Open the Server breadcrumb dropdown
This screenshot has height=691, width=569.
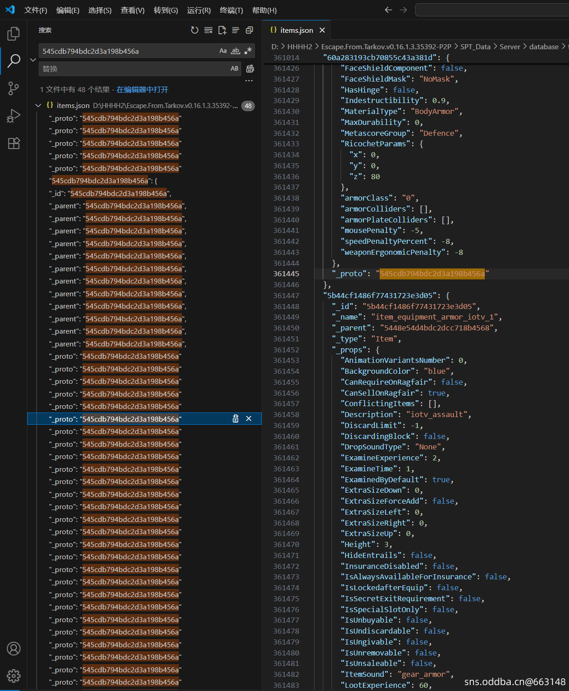click(x=510, y=46)
